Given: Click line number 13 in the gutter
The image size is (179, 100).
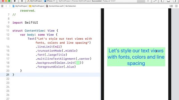Looking at the screenshot, I should pyautogui.click(x=8, y=39).
